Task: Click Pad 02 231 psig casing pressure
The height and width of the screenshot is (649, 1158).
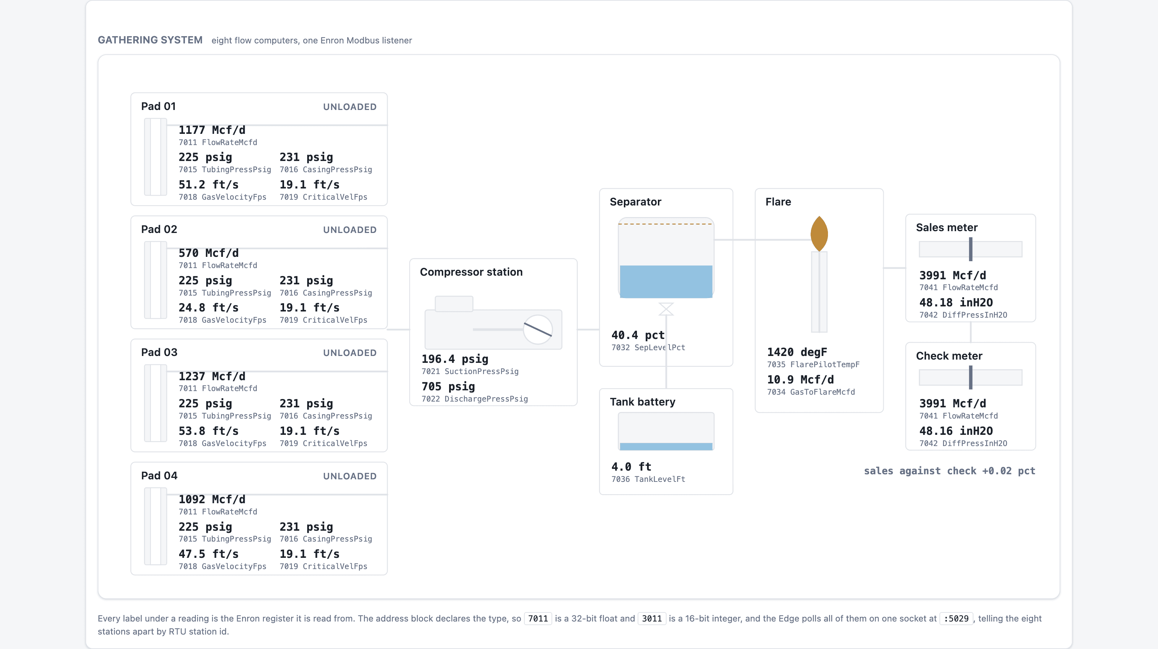Action: click(306, 280)
